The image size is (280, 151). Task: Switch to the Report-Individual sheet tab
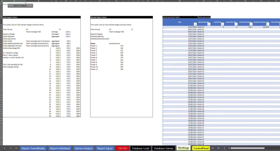tap(60, 148)
